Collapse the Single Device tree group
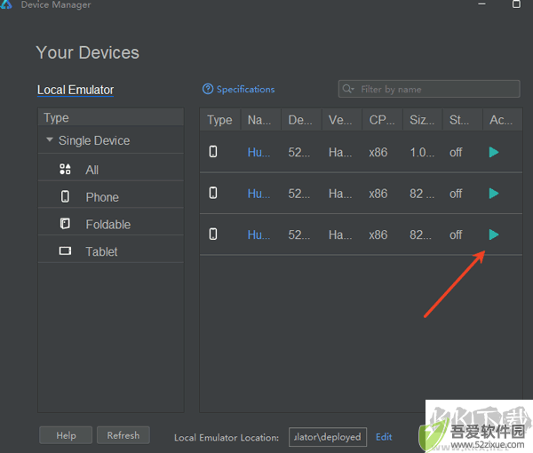 click(50, 139)
